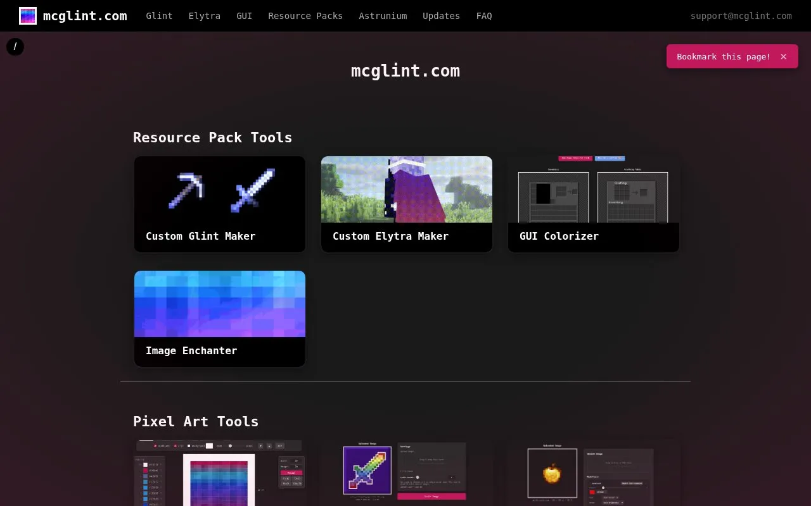
Task: Launch the GUI Colorizer tool card
Action: (594, 204)
